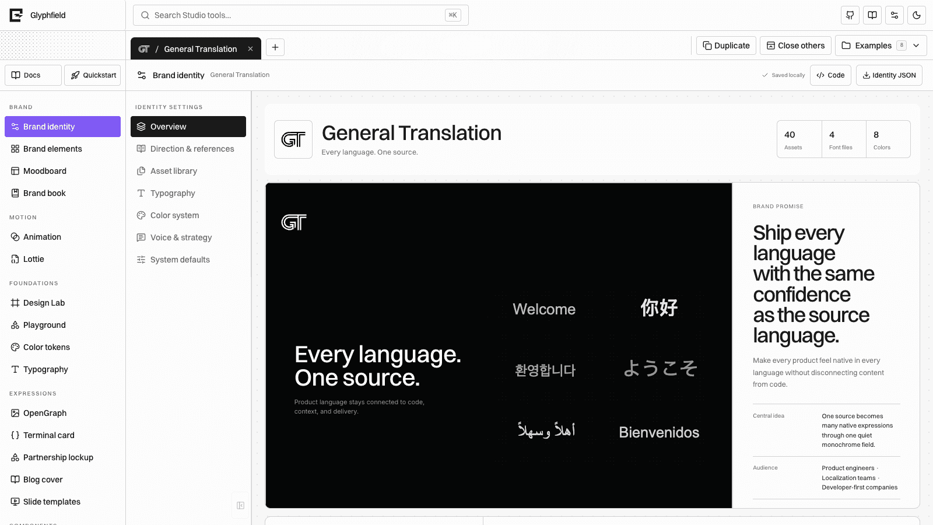Select Brand identity in sidebar
933x525 pixels.
tap(62, 127)
